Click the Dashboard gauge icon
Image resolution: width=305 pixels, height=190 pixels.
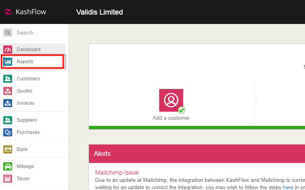(8, 50)
